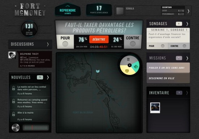This screenshot has height=139, width=199.
Task: Click the radio tuner frequency bar
Action: [36, 127]
